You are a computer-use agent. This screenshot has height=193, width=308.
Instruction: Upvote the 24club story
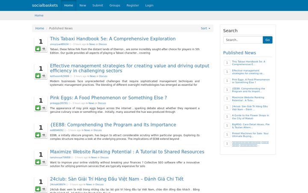[38, 189]
